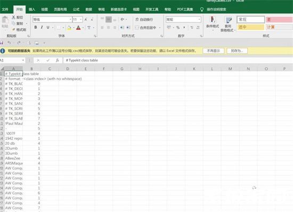This screenshot has height=212, width=293.
Task: Open number format dropdown (常规)
Action: point(199,19)
